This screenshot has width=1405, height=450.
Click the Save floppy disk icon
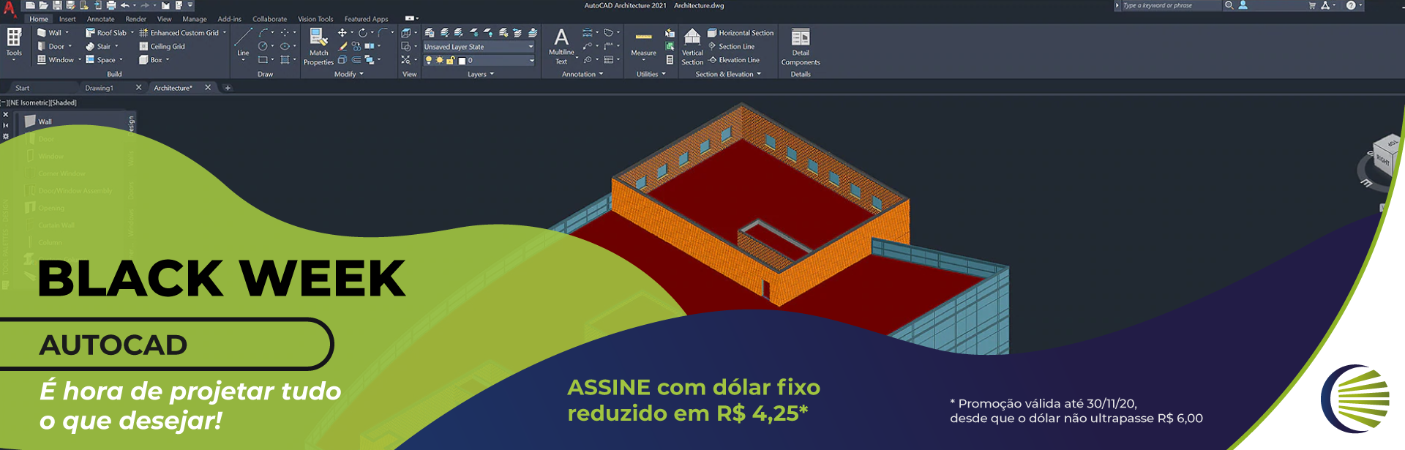57,5
